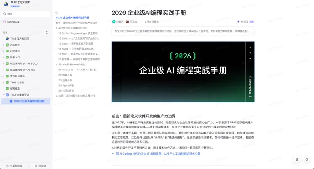Viewport: 314px width, 169px height.
Task: Jump to outline 1.3 Spec
Action: [76, 44]
